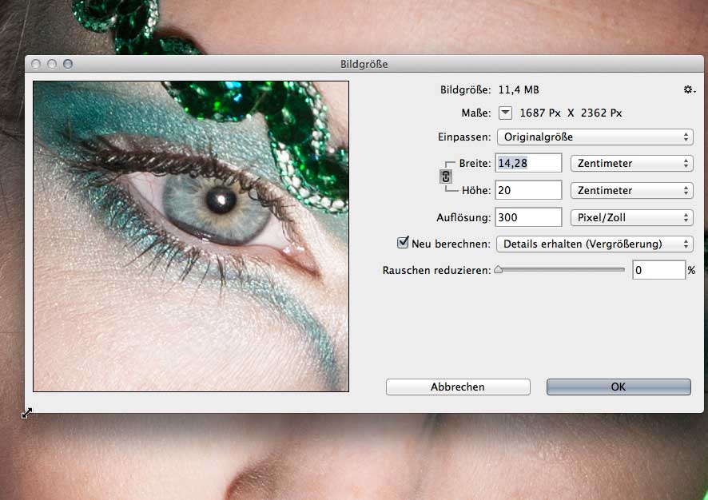Screen dimensions: 708x500
Task: Click the eye preview image in the dialog
Action: click(x=191, y=236)
